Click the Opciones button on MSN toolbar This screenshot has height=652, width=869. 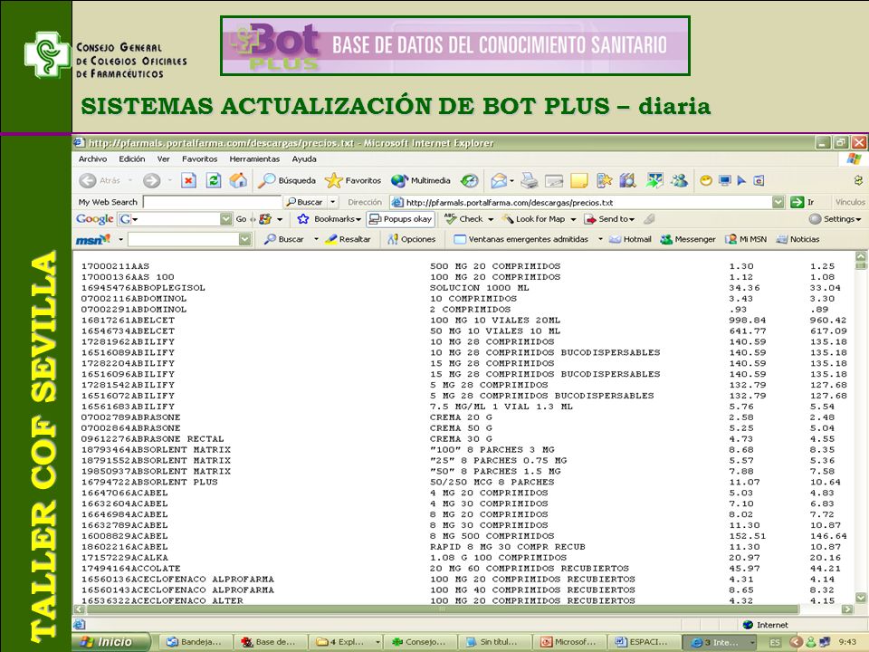(x=411, y=239)
